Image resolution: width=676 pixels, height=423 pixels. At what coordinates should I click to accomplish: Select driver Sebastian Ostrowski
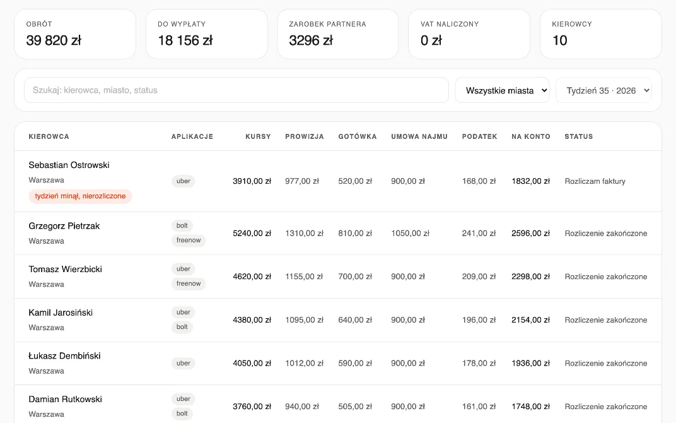pos(69,165)
